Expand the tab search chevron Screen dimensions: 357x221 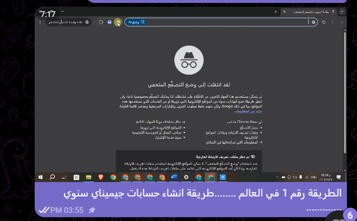(x=342, y=12)
